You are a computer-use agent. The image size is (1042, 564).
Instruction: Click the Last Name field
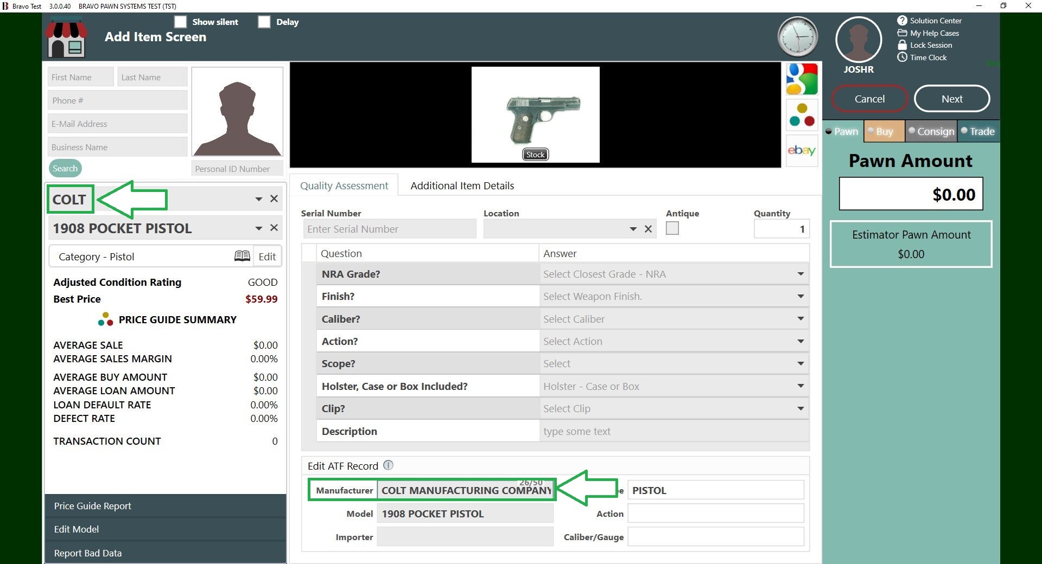(x=152, y=77)
